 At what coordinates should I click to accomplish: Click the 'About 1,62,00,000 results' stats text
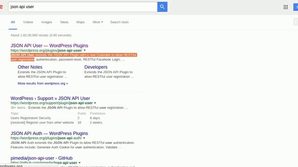(41, 35)
